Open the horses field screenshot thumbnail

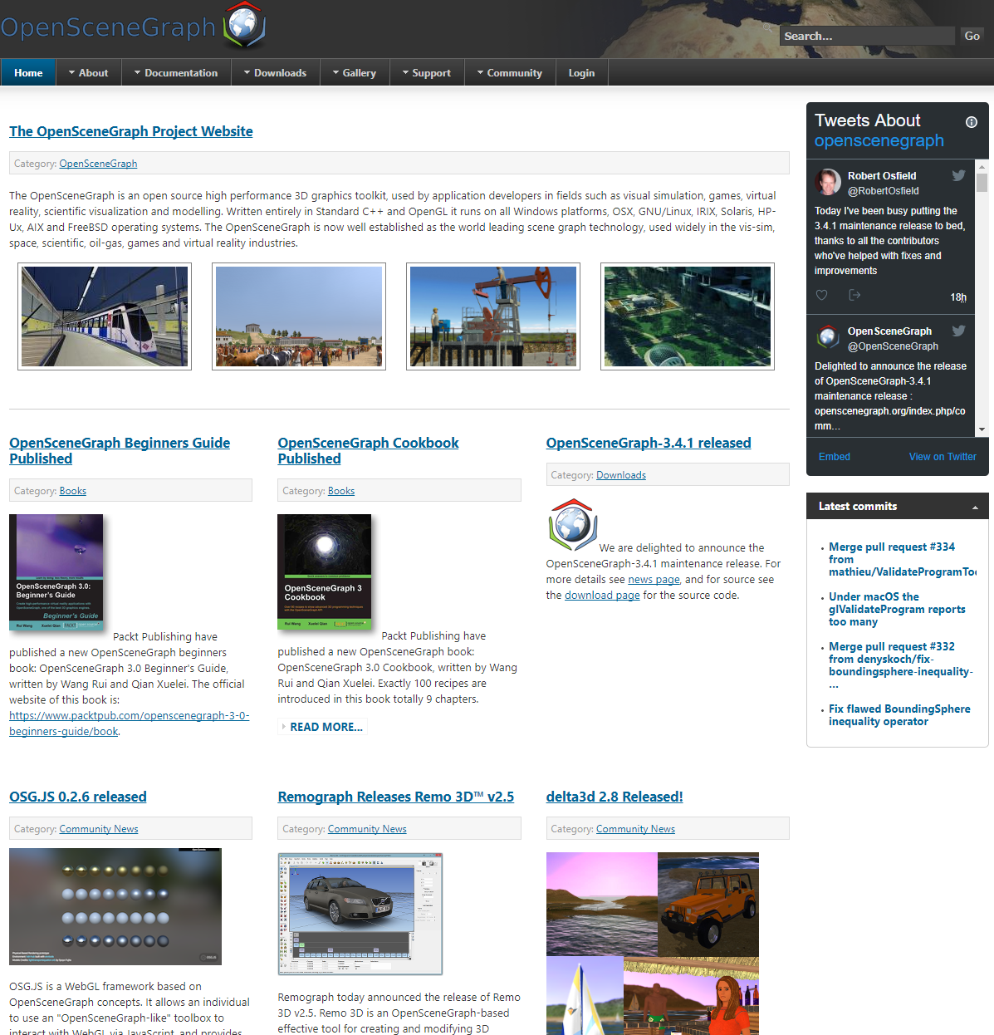299,316
